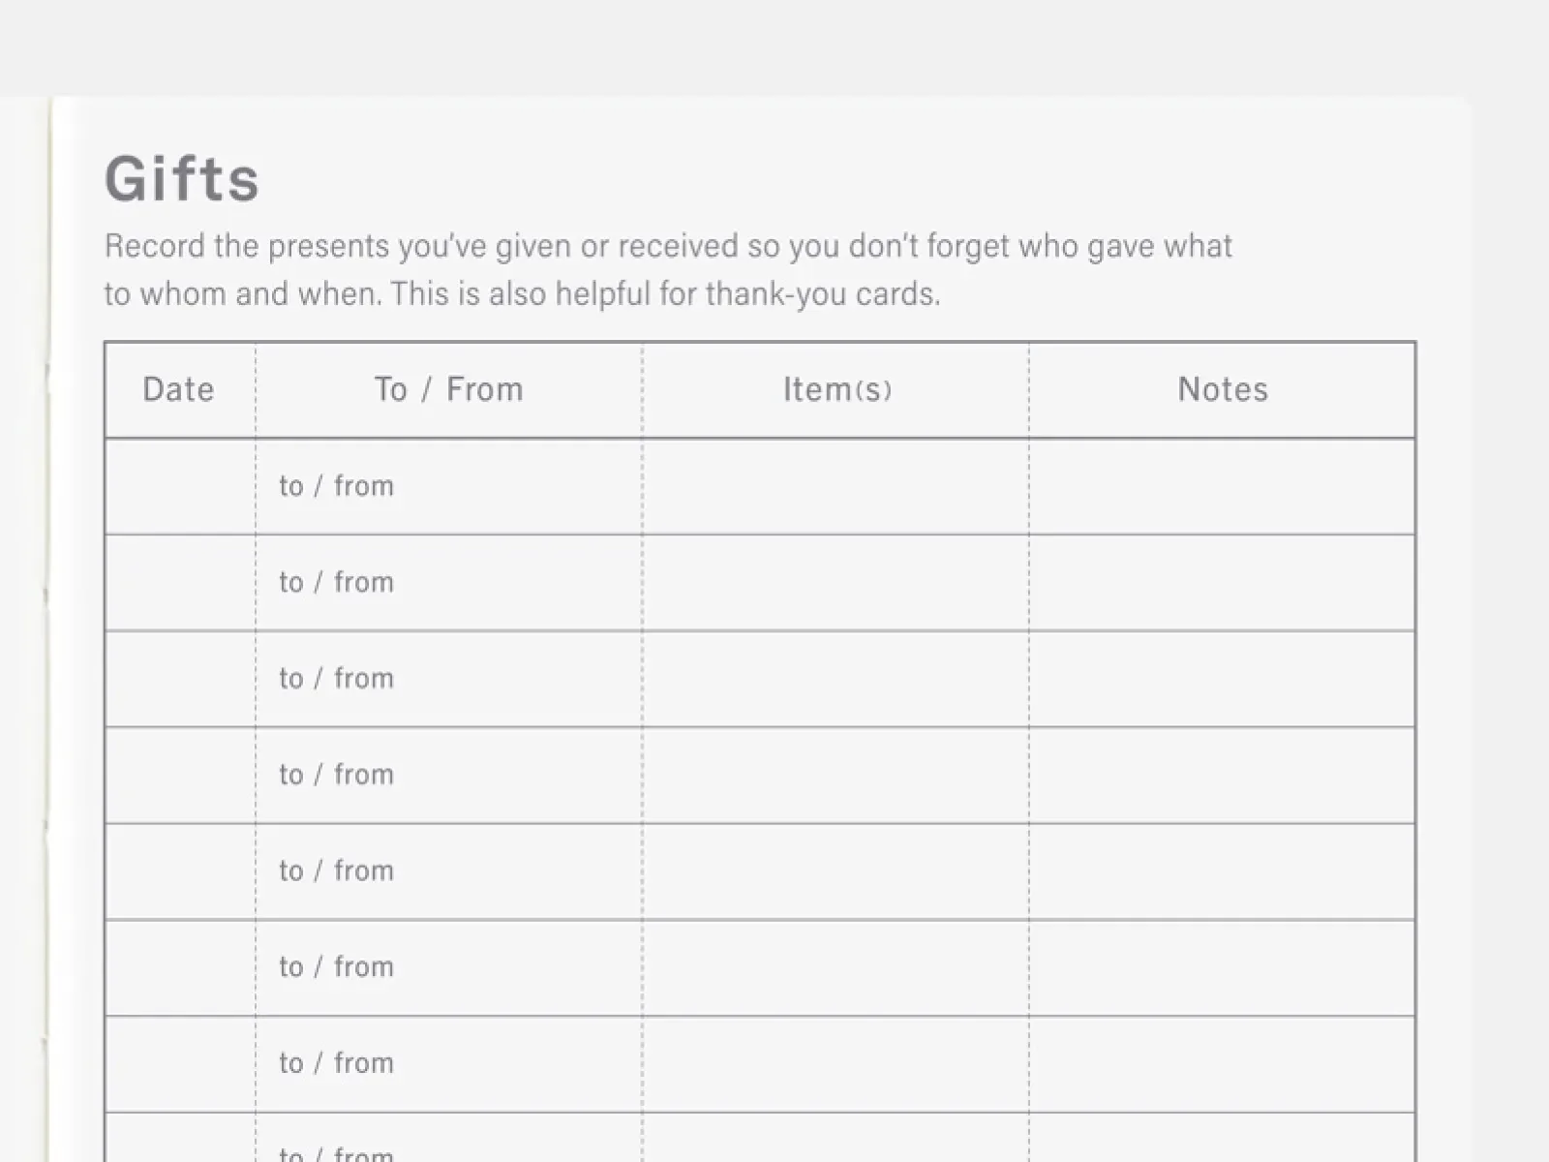1549x1162 pixels.
Task: Select second row to / from cell
Action: tap(449, 583)
